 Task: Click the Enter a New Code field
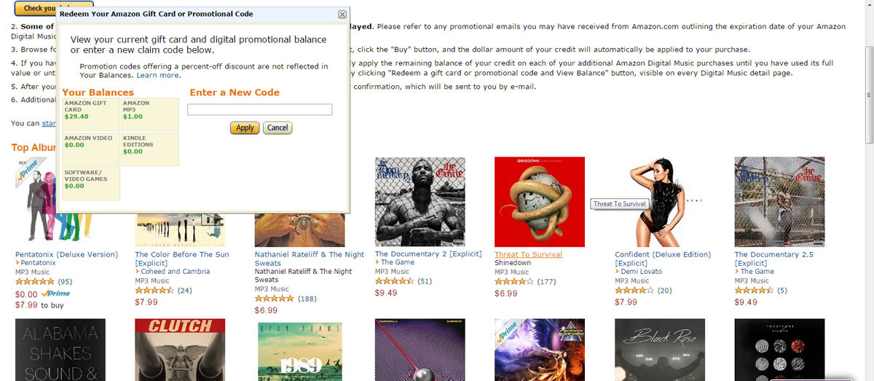click(x=259, y=109)
